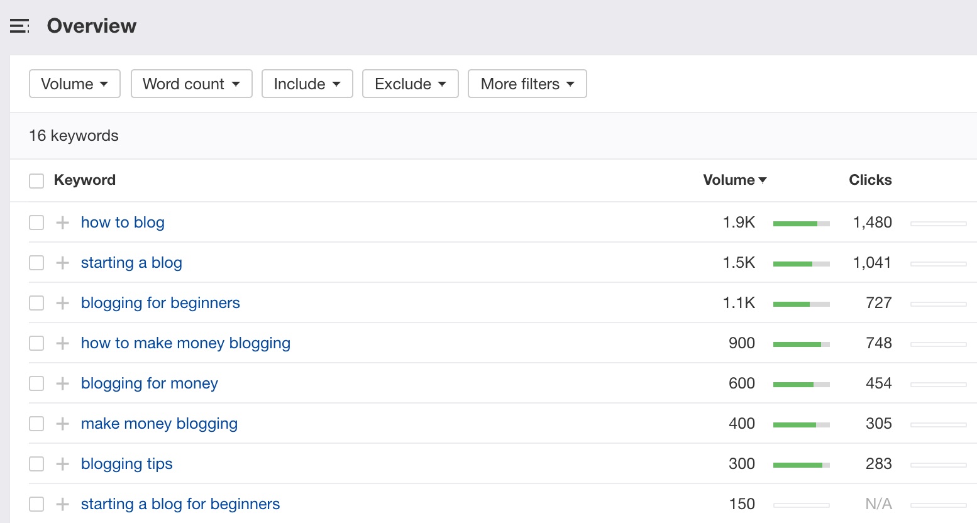Add "blogging for beginners" via its plus icon
Screen dimensions: 977x523
pyautogui.click(x=62, y=302)
